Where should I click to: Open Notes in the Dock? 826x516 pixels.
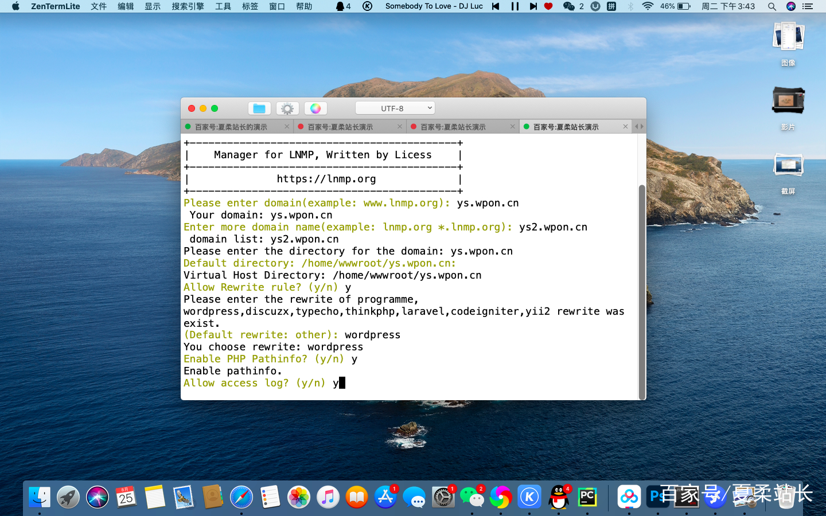tap(155, 497)
